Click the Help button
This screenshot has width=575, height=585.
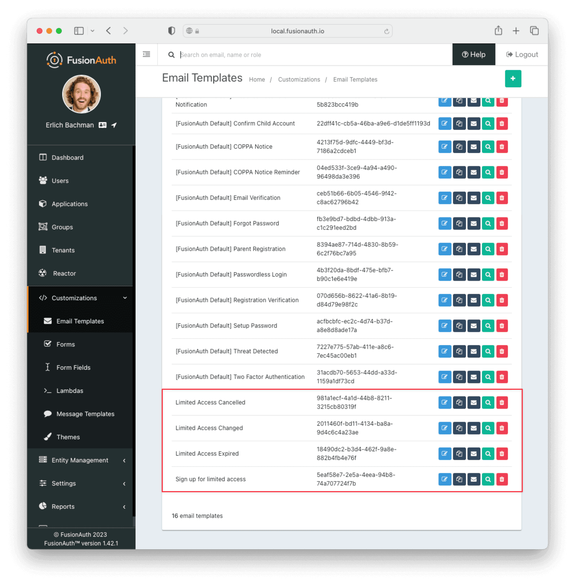474,54
